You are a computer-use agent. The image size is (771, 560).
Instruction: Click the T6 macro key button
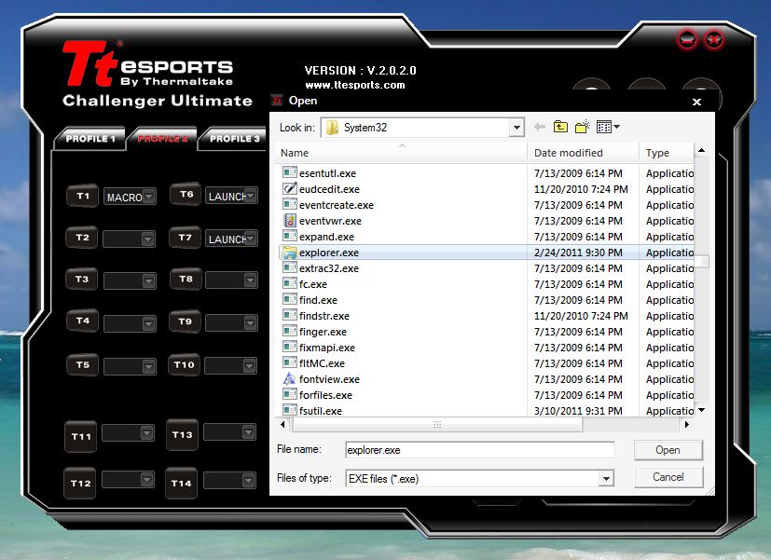pyautogui.click(x=186, y=195)
